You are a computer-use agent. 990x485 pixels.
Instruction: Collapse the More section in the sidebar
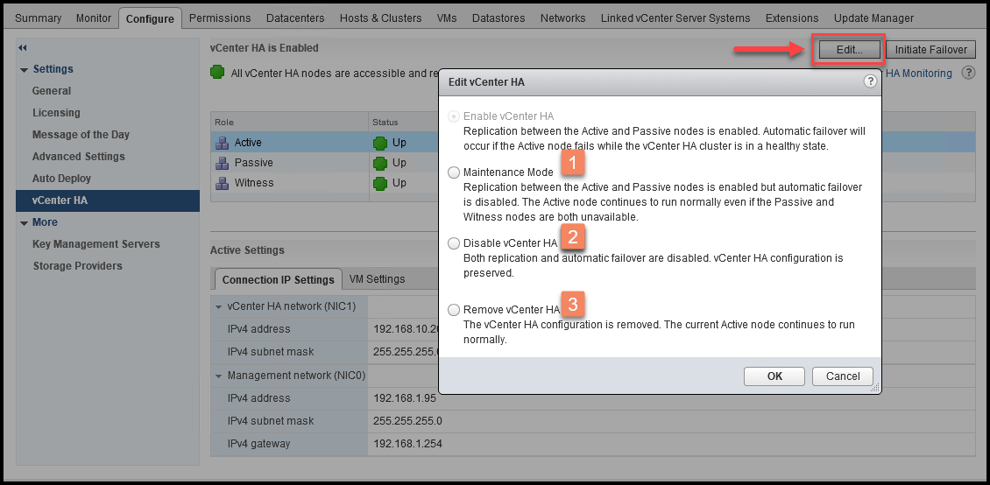24,223
